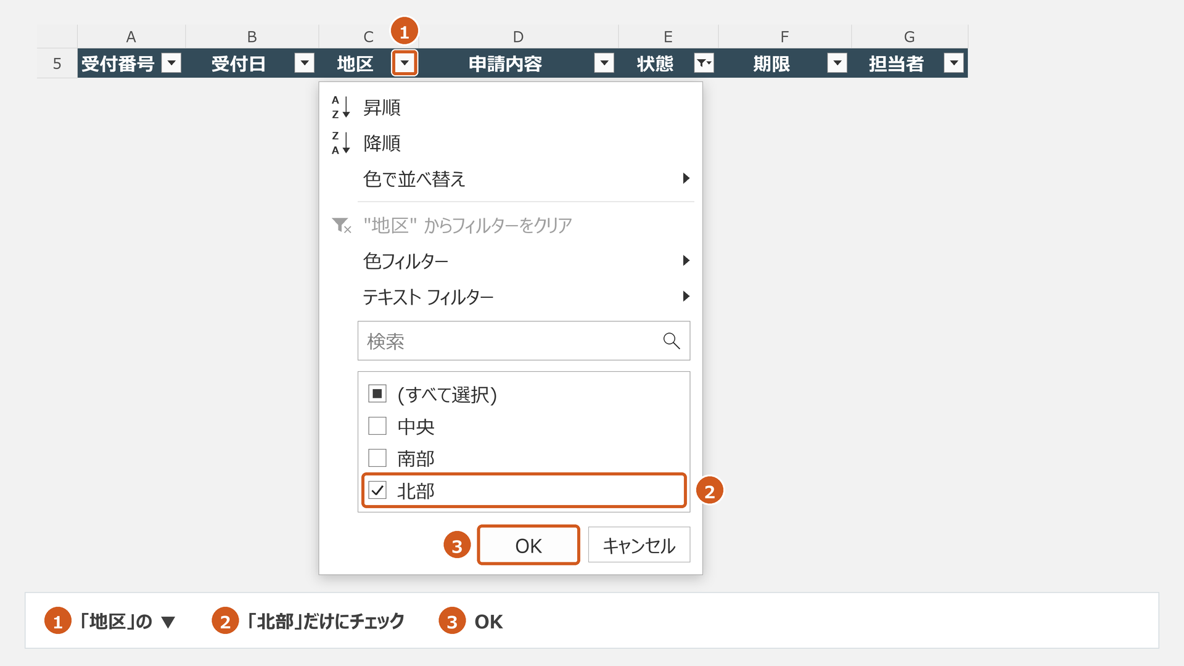Click the clear filter funnel icon

pyautogui.click(x=341, y=225)
